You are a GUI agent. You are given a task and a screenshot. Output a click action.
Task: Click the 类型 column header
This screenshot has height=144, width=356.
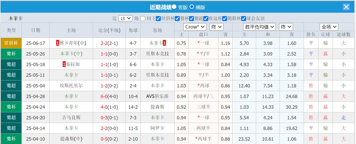11,30
